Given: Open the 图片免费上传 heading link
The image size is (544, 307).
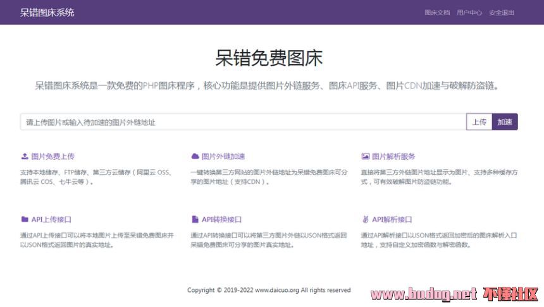Looking at the screenshot, I should tap(53, 156).
